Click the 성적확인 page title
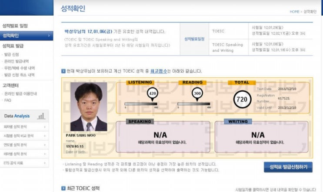This screenshot has height=192, width=323. [73, 8]
